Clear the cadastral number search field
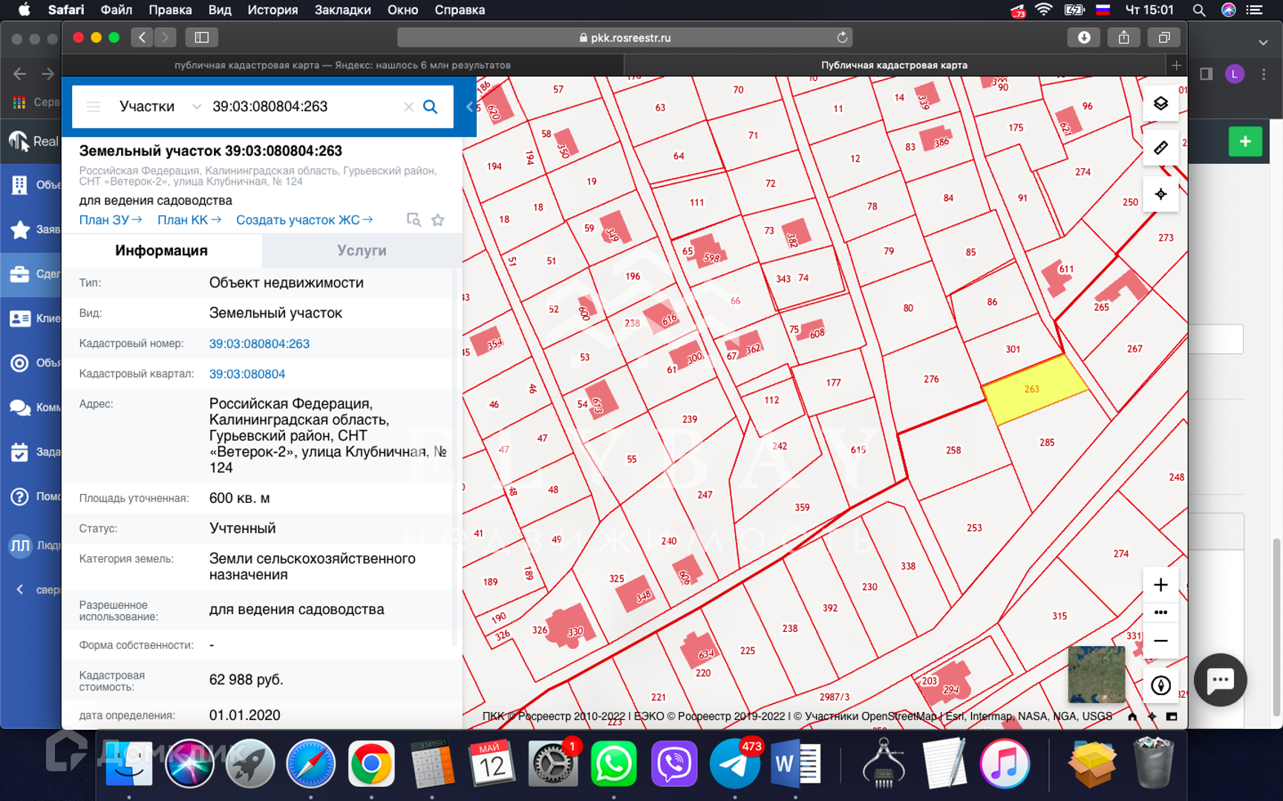The image size is (1283, 801). [408, 107]
